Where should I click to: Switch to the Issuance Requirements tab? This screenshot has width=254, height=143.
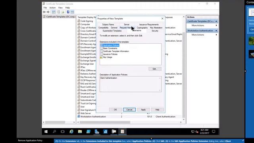(x=149, y=25)
